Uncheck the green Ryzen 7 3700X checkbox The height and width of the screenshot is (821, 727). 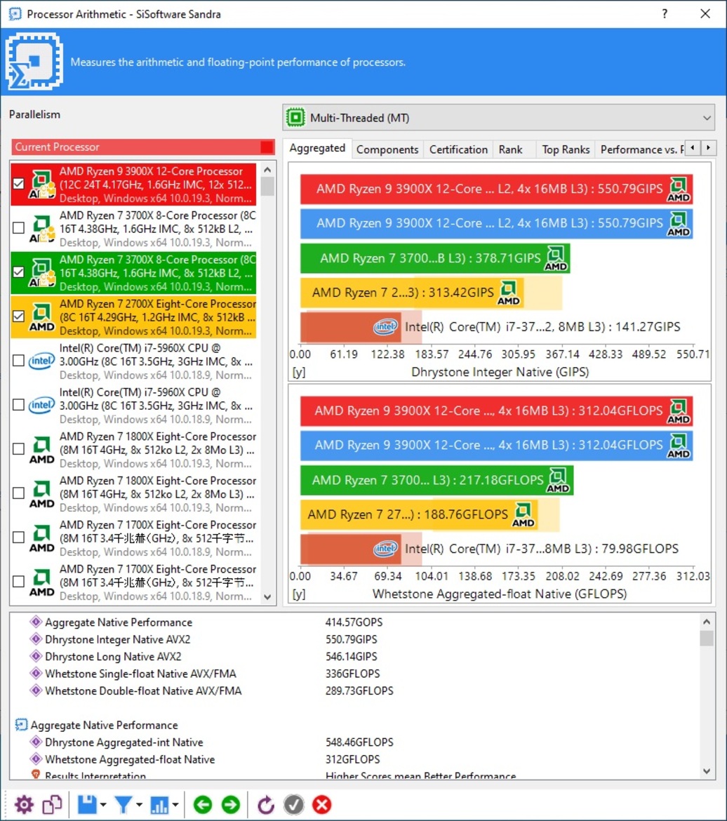(18, 272)
